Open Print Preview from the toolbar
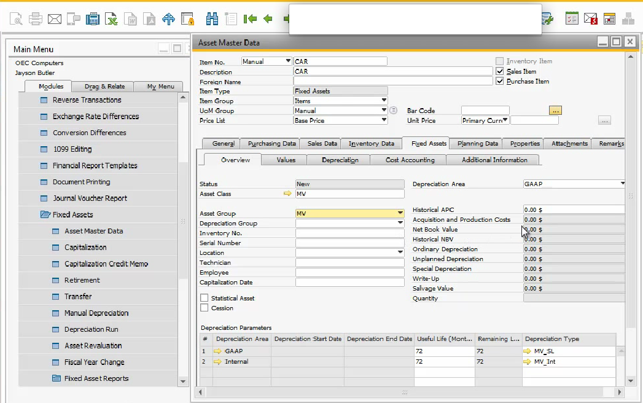643x403 pixels. [17, 18]
